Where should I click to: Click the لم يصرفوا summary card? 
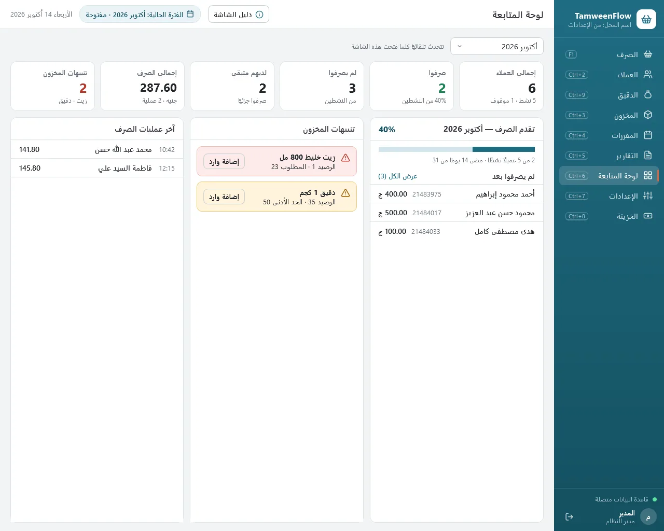click(x=322, y=86)
